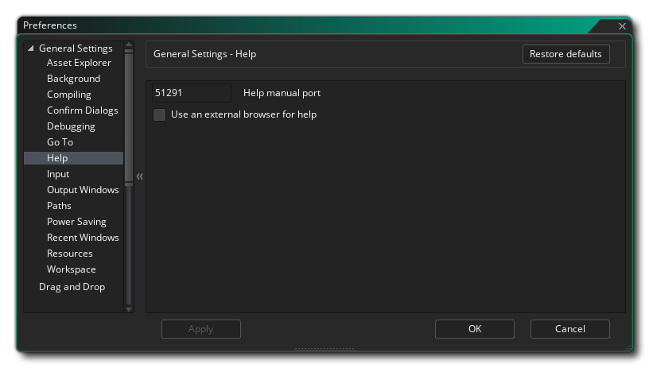Collapse the sidebar with double-chevron handle
This screenshot has height=368, width=649.
139,176
